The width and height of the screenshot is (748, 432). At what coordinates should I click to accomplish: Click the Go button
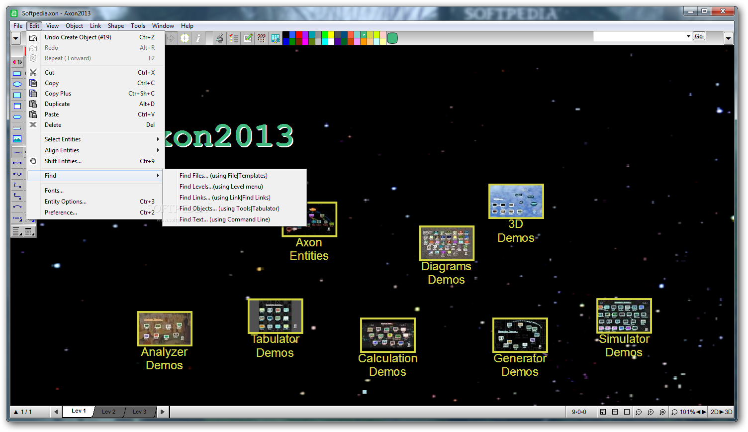click(x=699, y=36)
